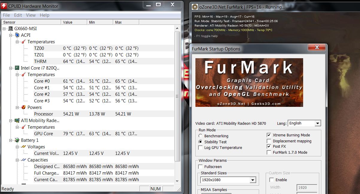Click the Capacities wave icon
Image resolution: width=360 pixels, height=194 pixels.
tap(24, 160)
